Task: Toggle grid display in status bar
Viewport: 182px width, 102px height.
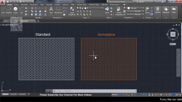Action: (120, 95)
